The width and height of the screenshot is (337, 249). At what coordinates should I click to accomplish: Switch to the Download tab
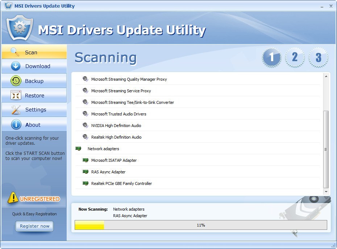[x=38, y=66]
